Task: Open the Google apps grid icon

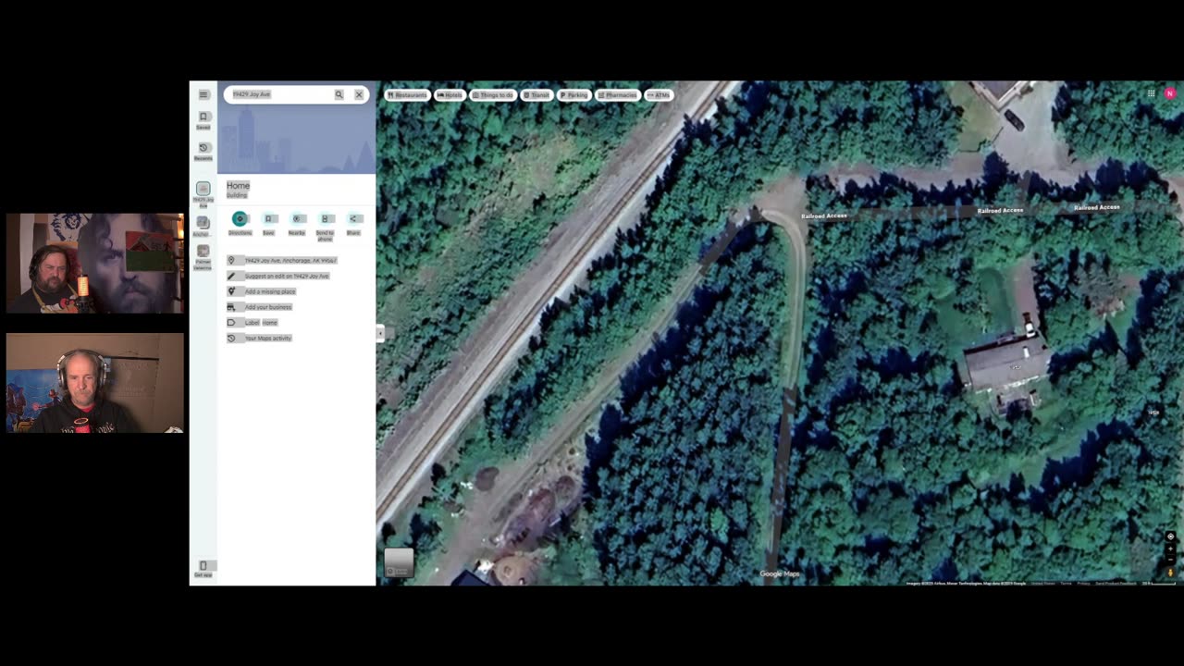Action: [x=1151, y=93]
